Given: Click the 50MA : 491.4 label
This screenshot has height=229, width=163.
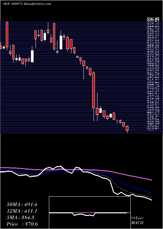Looking at the screenshot, I should [22, 204].
